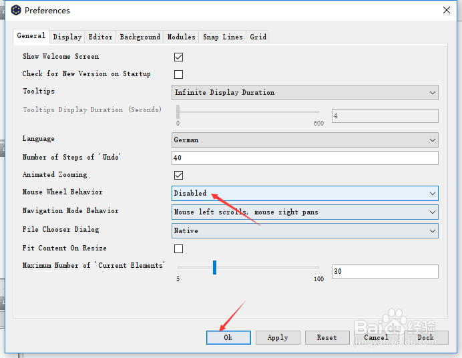Click the Cancel button
The image size is (462, 358).
[377, 337]
